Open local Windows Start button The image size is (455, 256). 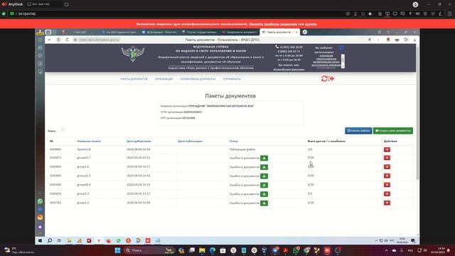point(117,250)
